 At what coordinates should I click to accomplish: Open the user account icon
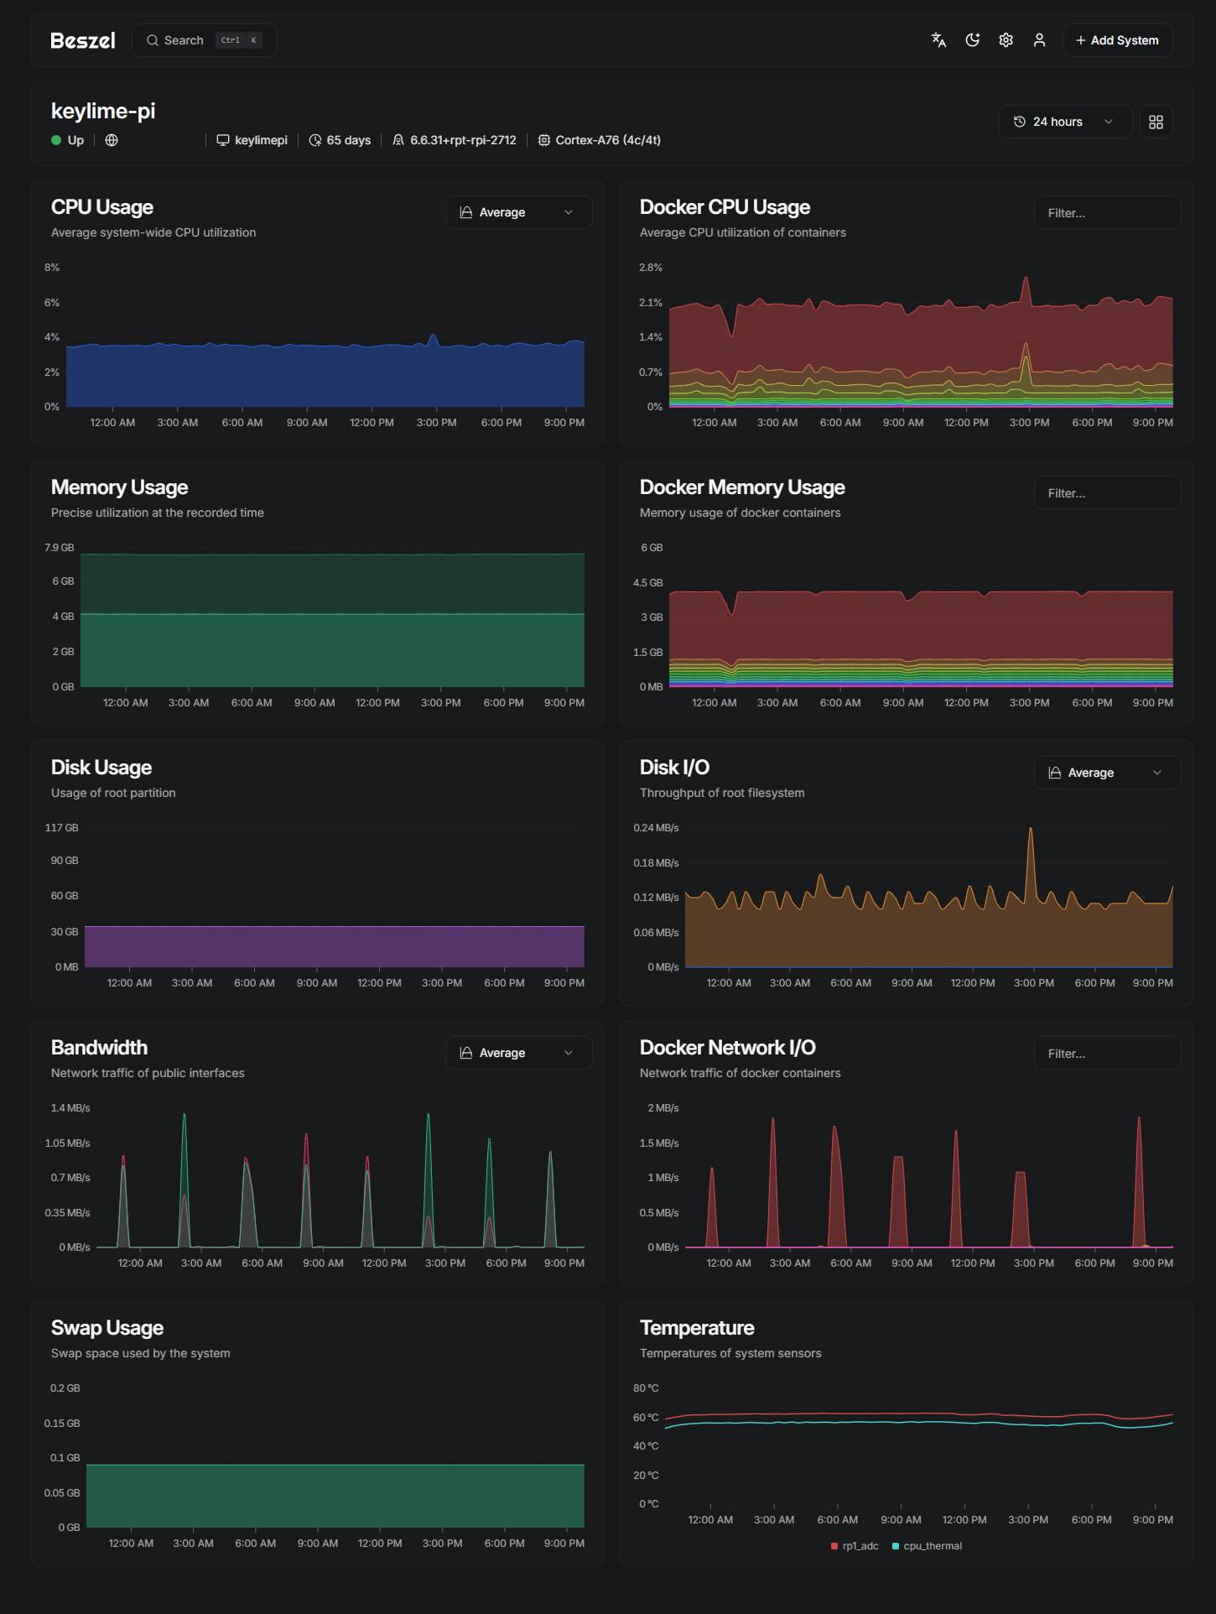[x=1039, y=40]
